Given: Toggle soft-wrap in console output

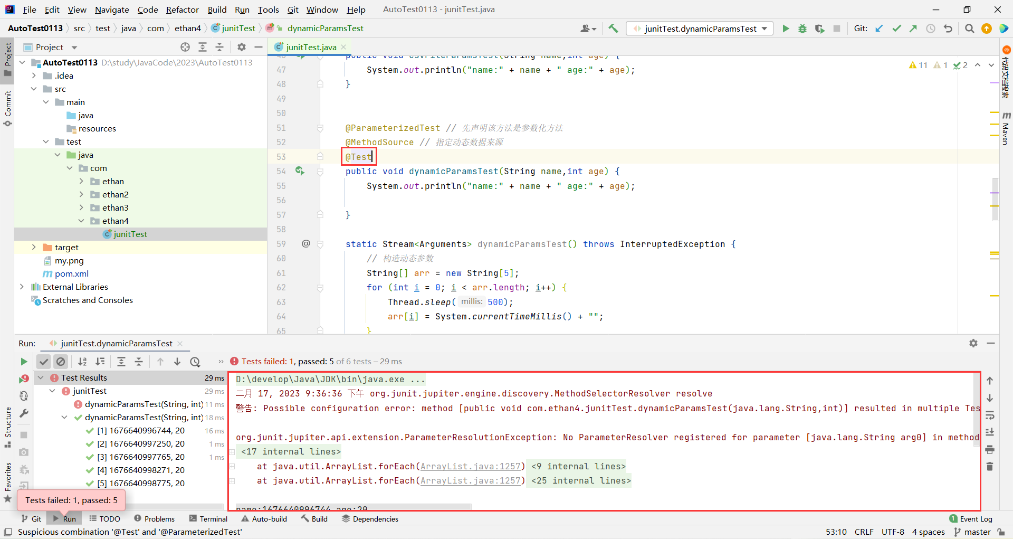Looking at the screenshot, I should pyautogui.click(x=990, y=415).
